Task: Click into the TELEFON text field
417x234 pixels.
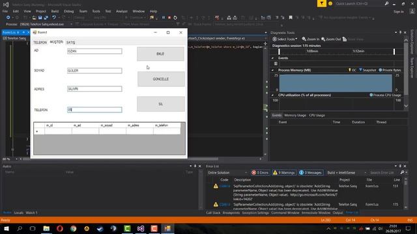Action: coord(94,110)
